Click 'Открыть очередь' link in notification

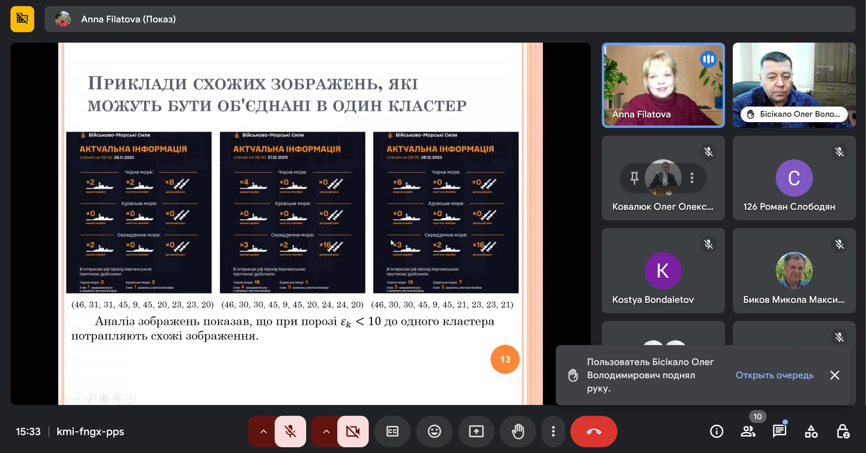coord(774,375)
